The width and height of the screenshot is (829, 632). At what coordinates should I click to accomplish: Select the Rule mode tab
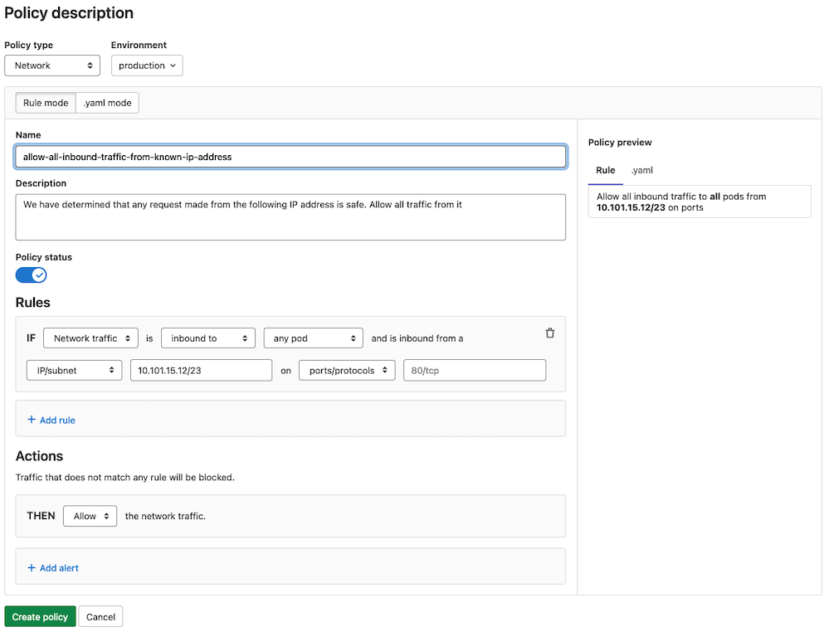coord(45,103)
